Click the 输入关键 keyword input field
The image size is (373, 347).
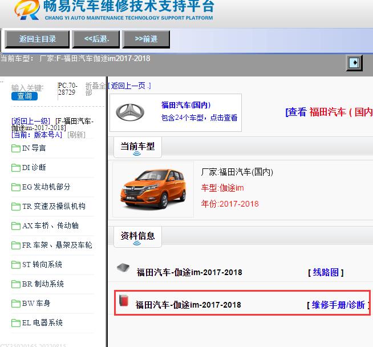coord(27,88)
